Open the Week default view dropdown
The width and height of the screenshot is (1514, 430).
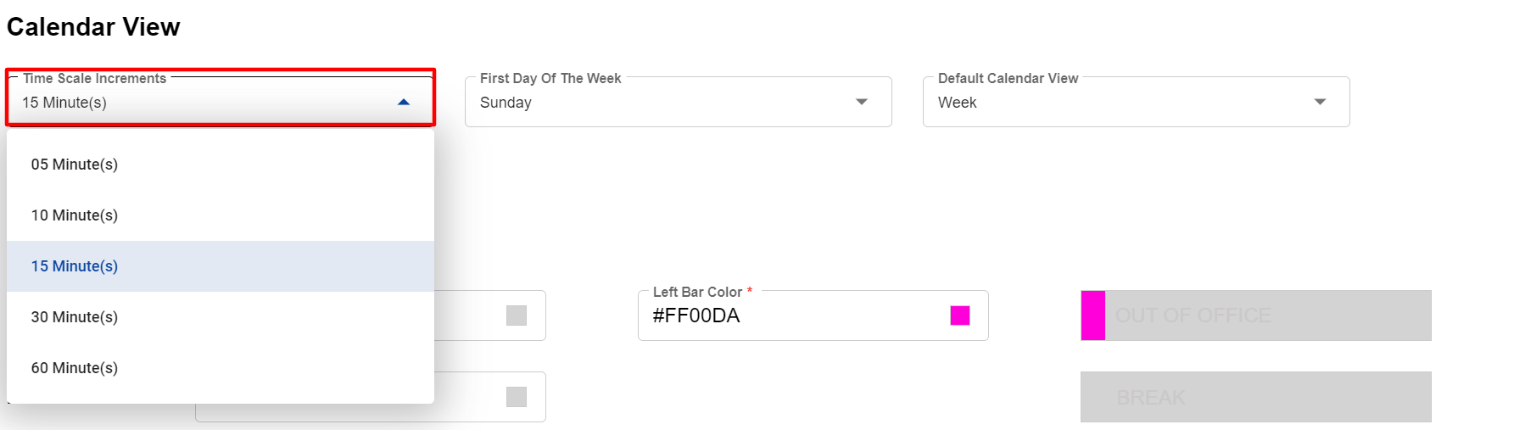pos(1120,103)
